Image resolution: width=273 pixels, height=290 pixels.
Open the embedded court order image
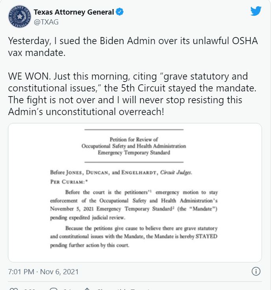[x=135, y=192]
